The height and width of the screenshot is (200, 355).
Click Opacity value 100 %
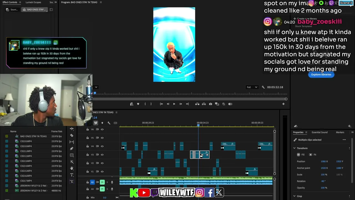324,188
